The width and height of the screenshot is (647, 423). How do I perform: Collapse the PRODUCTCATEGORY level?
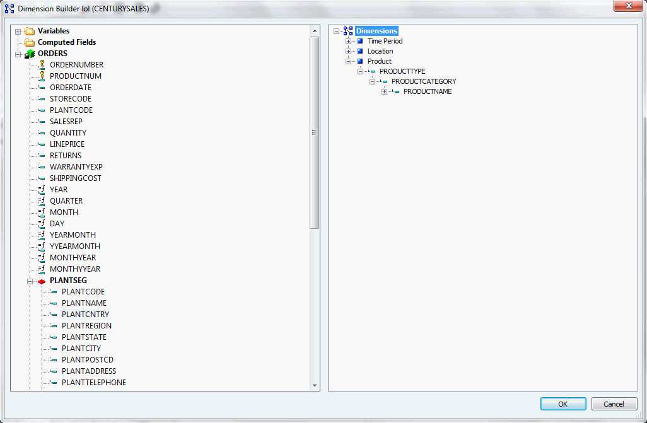coord(372,82)
